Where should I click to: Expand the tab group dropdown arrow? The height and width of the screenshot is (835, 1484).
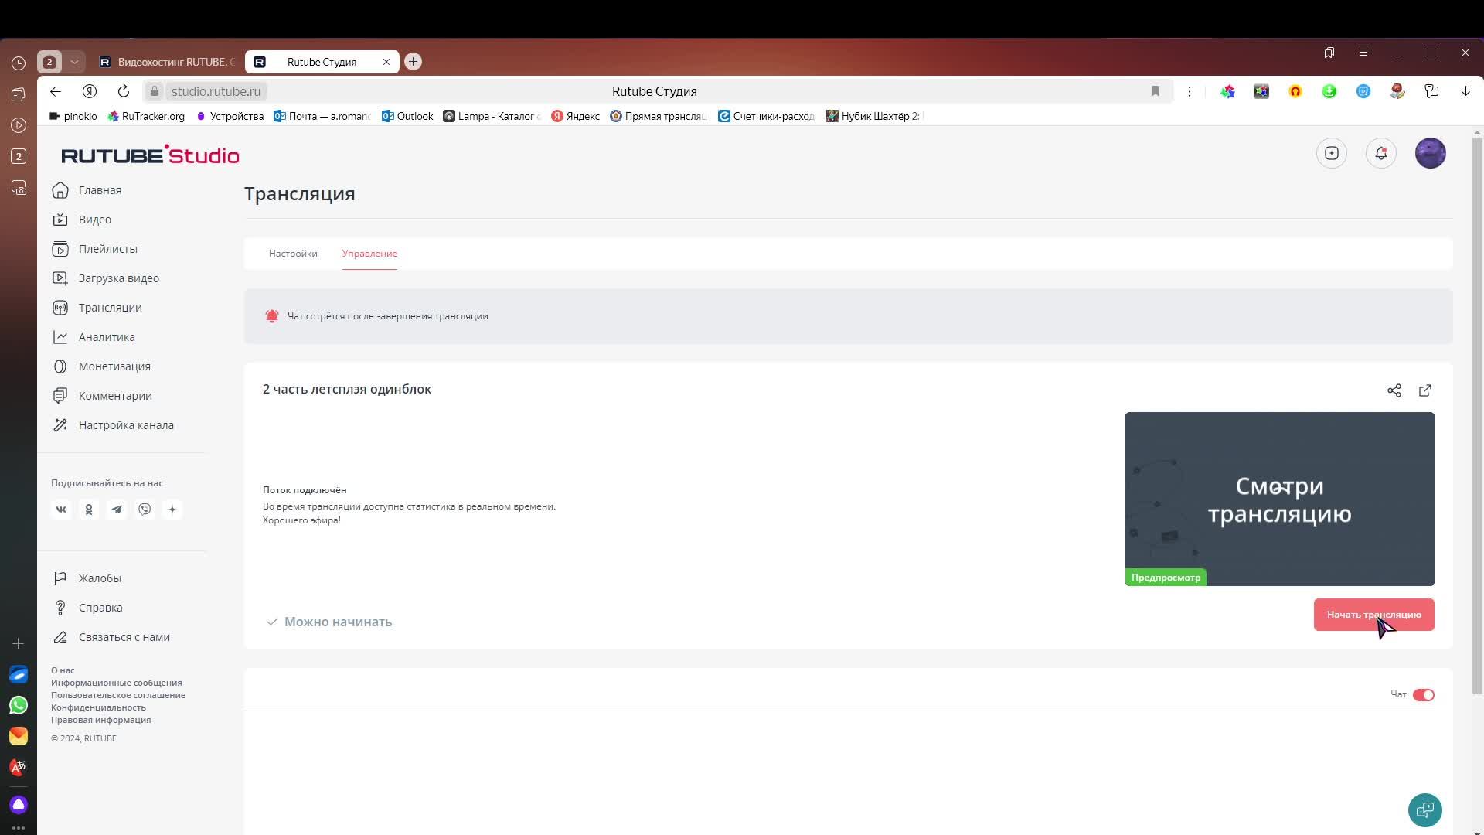pyautogui.click(x=74, y=62)
